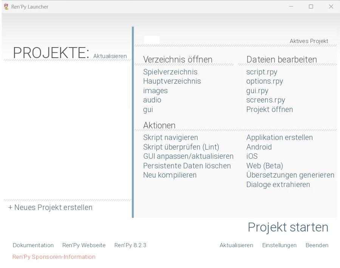This screenshot has height=268, width=340.
Task: Open the images directory
Action: coord(155,90)
